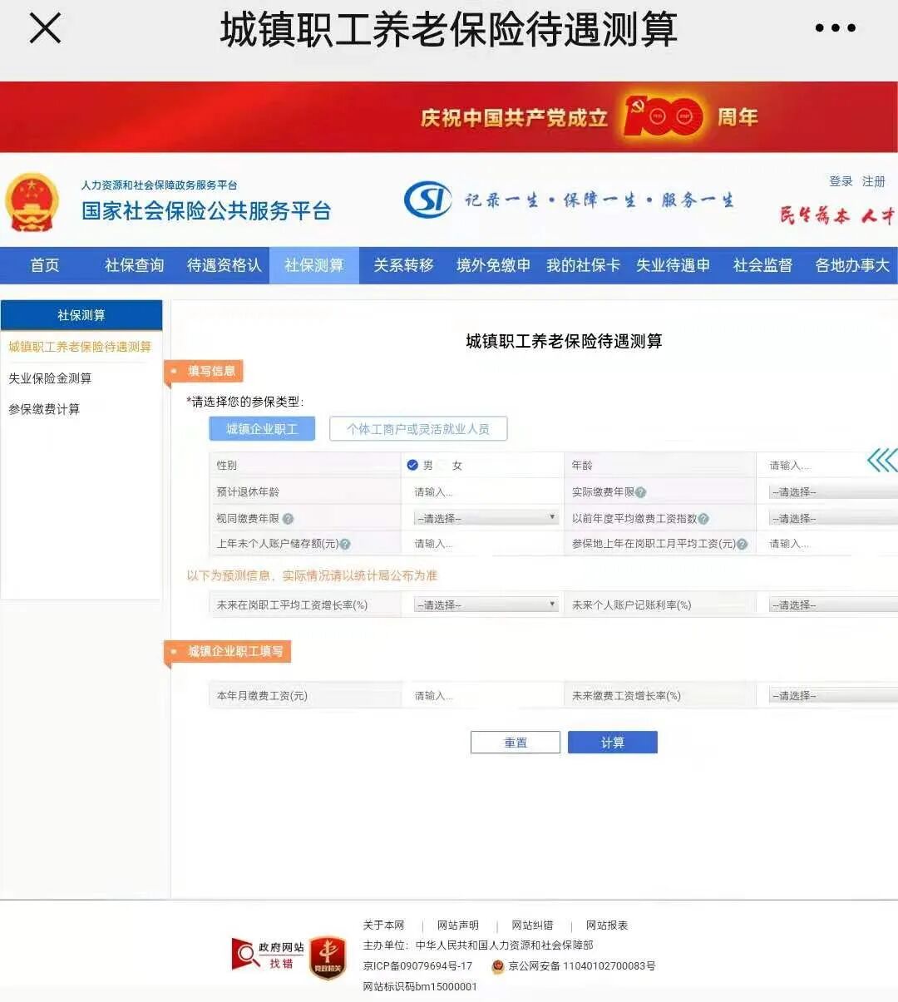This screenshot has width=898, height=1002.
Task: Open help icon beside 视同缴费年限
Action: tap(287, 517)
